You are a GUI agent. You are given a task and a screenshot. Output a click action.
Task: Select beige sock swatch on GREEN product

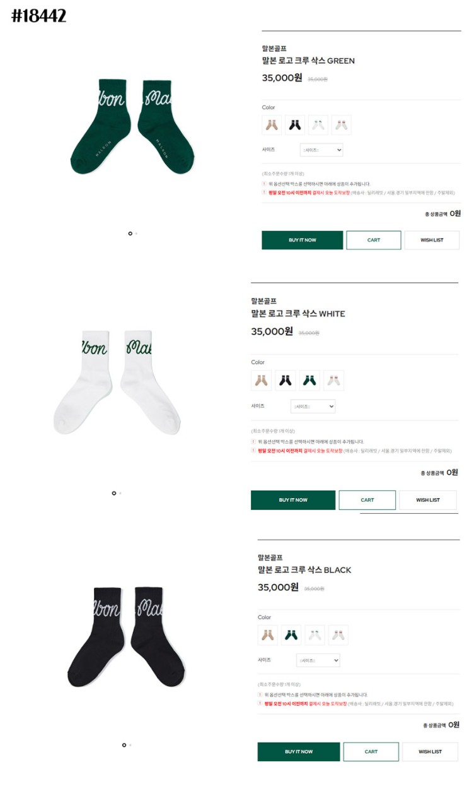point(272,125)
